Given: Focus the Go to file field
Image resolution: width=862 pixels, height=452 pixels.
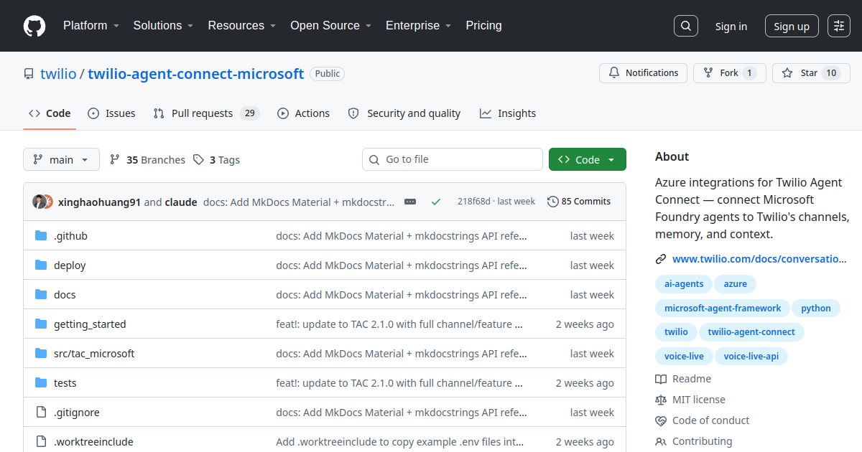Looking at the screenshot, I should (x=453, y=159).
